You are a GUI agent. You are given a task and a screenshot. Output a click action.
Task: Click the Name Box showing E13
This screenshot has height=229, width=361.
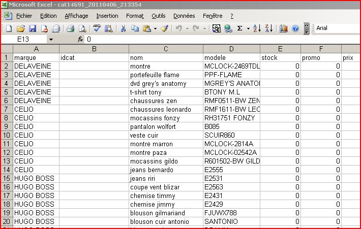[x=24, y=40]
